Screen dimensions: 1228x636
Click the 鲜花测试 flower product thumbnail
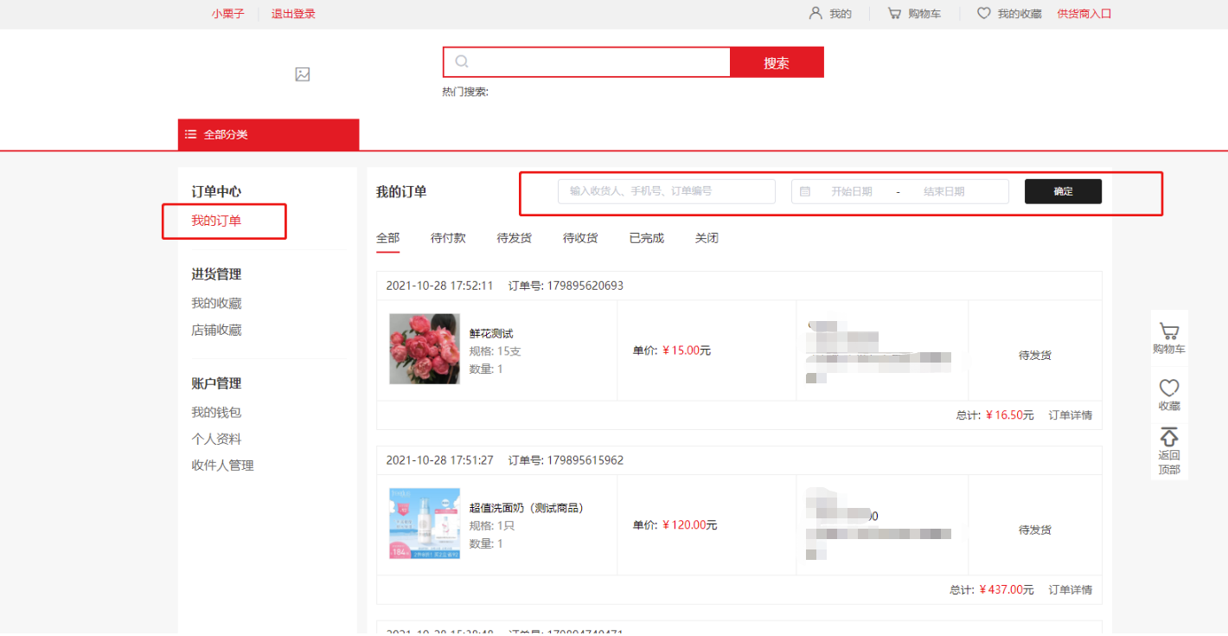point(424,349)
